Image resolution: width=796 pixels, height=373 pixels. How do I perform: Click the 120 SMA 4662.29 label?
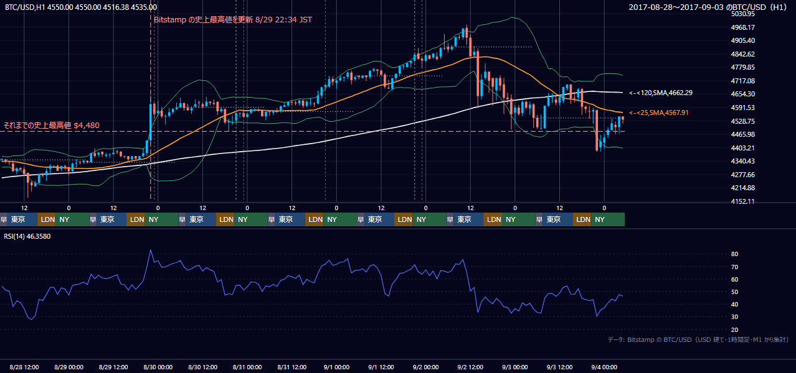[661, 93]
